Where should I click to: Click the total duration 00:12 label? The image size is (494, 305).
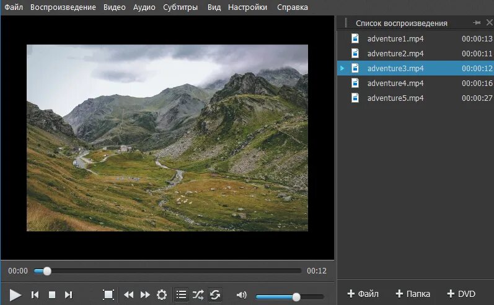(317, 271)
